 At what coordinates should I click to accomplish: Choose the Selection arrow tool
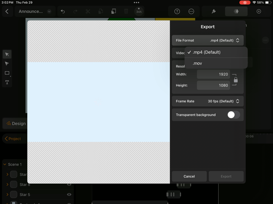[7, 54]
